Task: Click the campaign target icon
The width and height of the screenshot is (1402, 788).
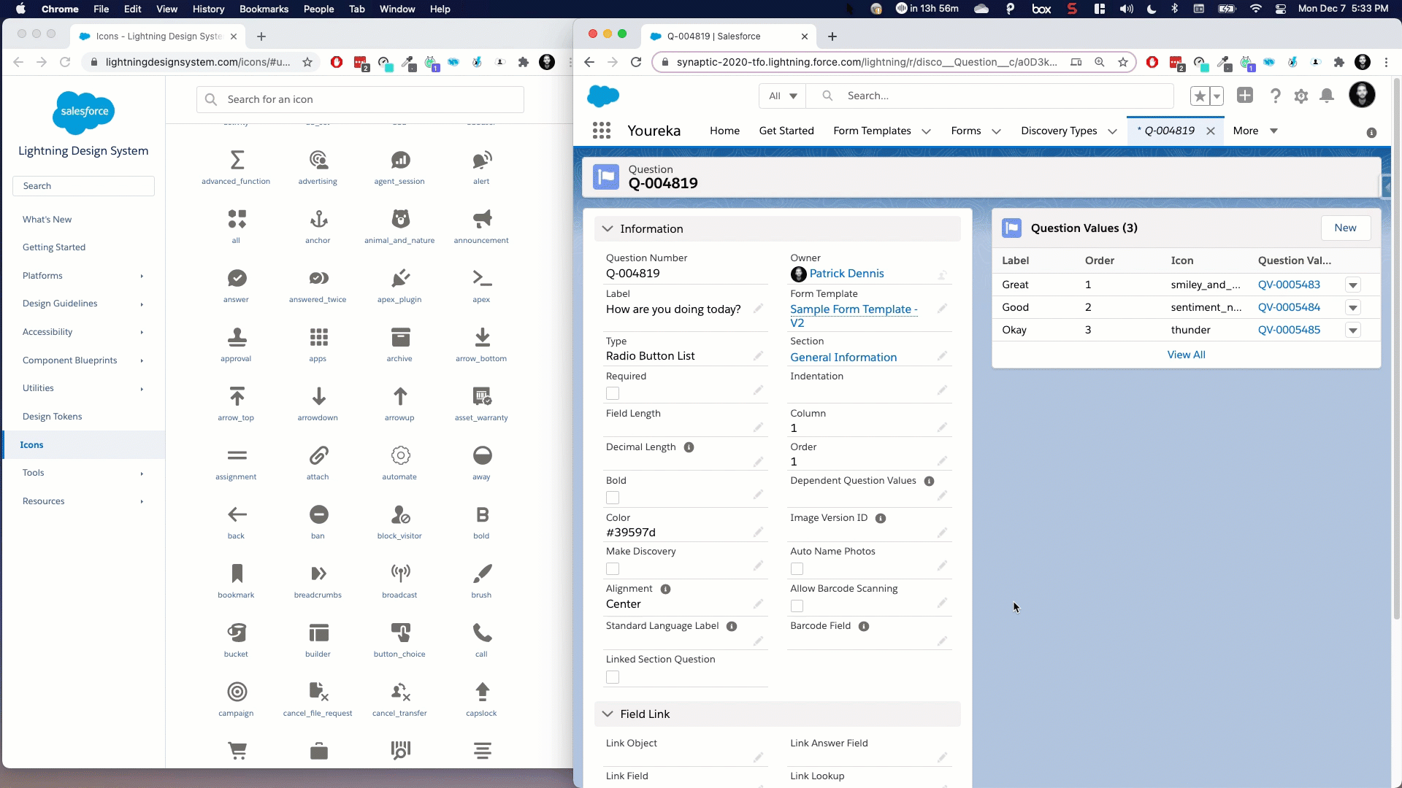Action: point(237,692)
